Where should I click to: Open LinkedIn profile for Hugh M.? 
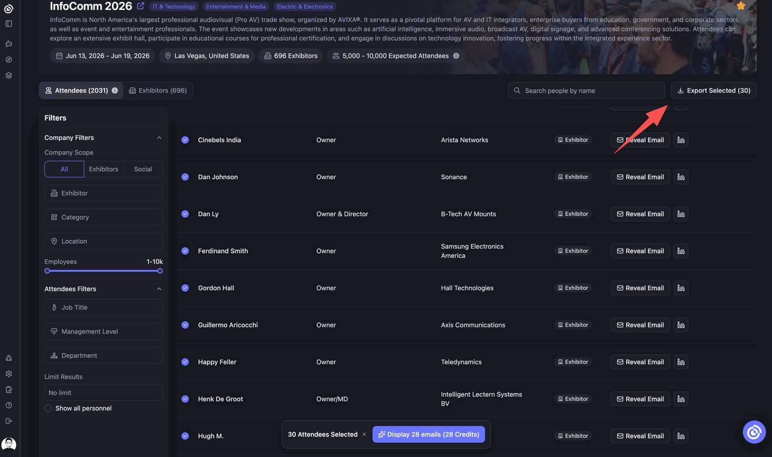pos(681,436)
